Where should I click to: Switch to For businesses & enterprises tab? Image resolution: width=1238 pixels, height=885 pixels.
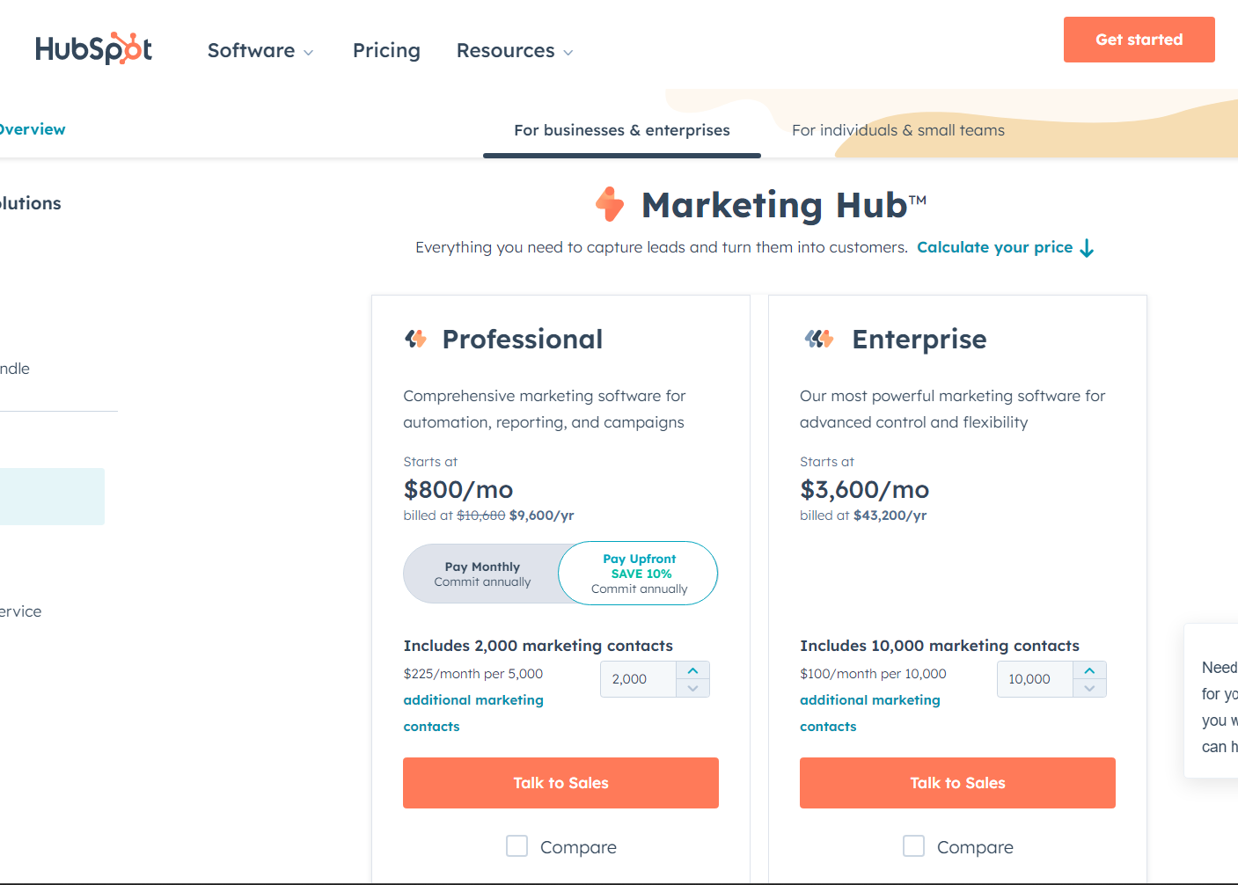(622, 130)
